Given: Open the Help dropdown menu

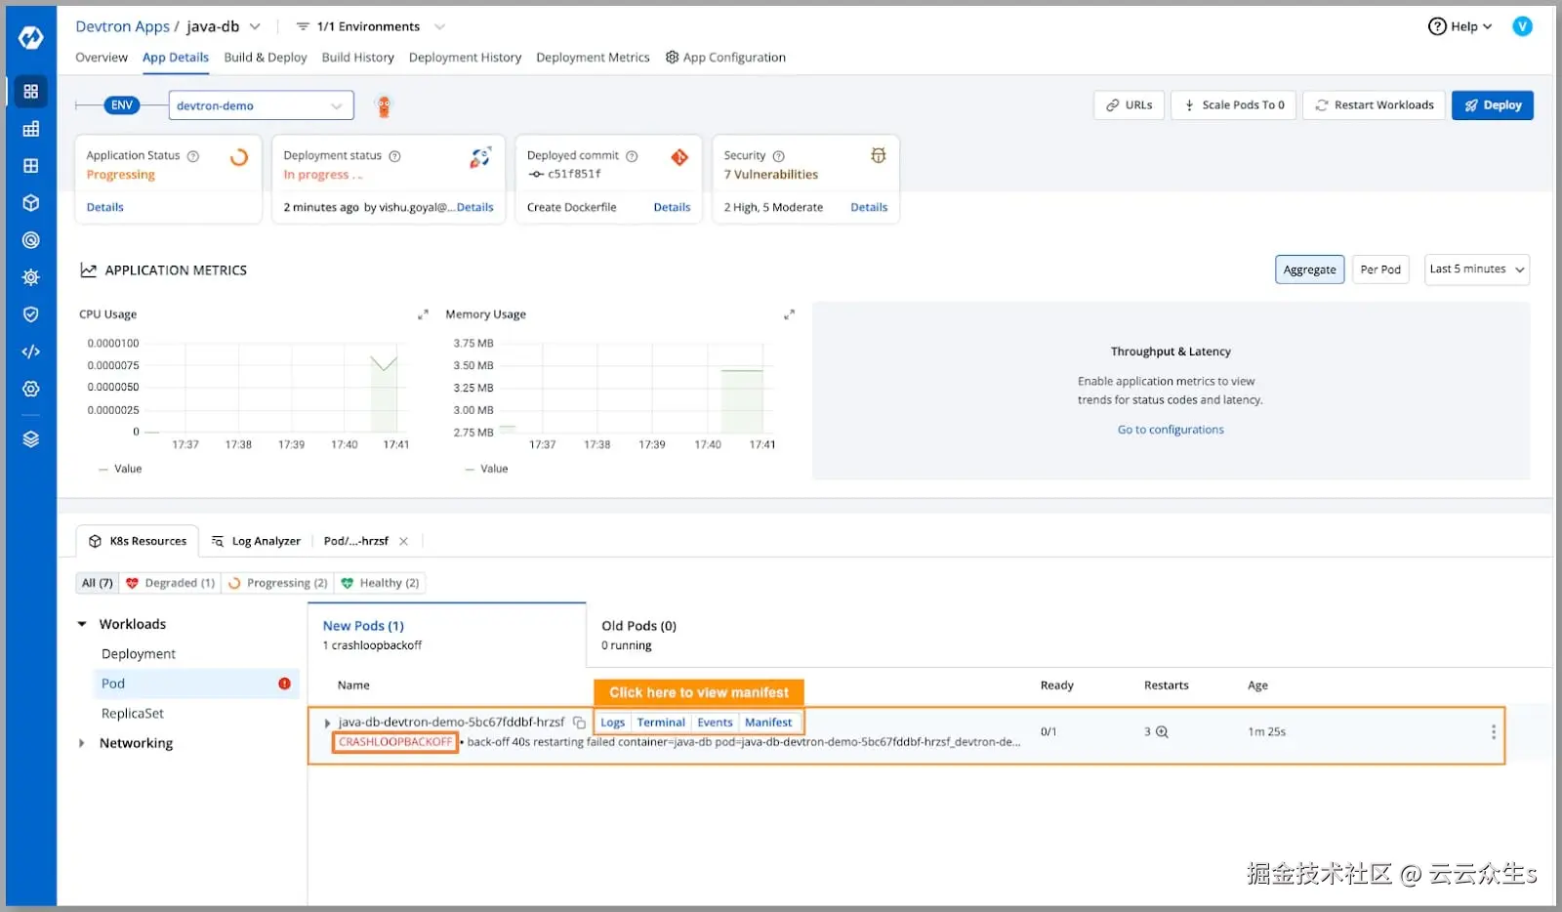Looking at the screenshot, I should [x=1460, y=26].
